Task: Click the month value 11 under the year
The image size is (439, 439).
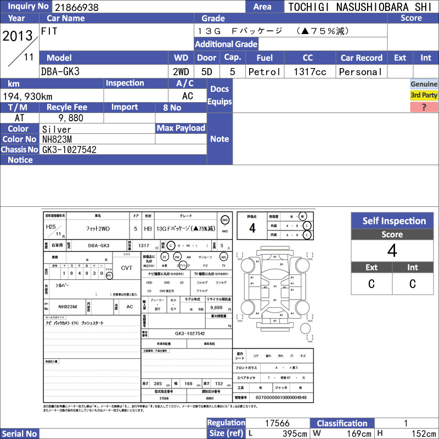Action: pyautogui.click(x=29, y=57)
